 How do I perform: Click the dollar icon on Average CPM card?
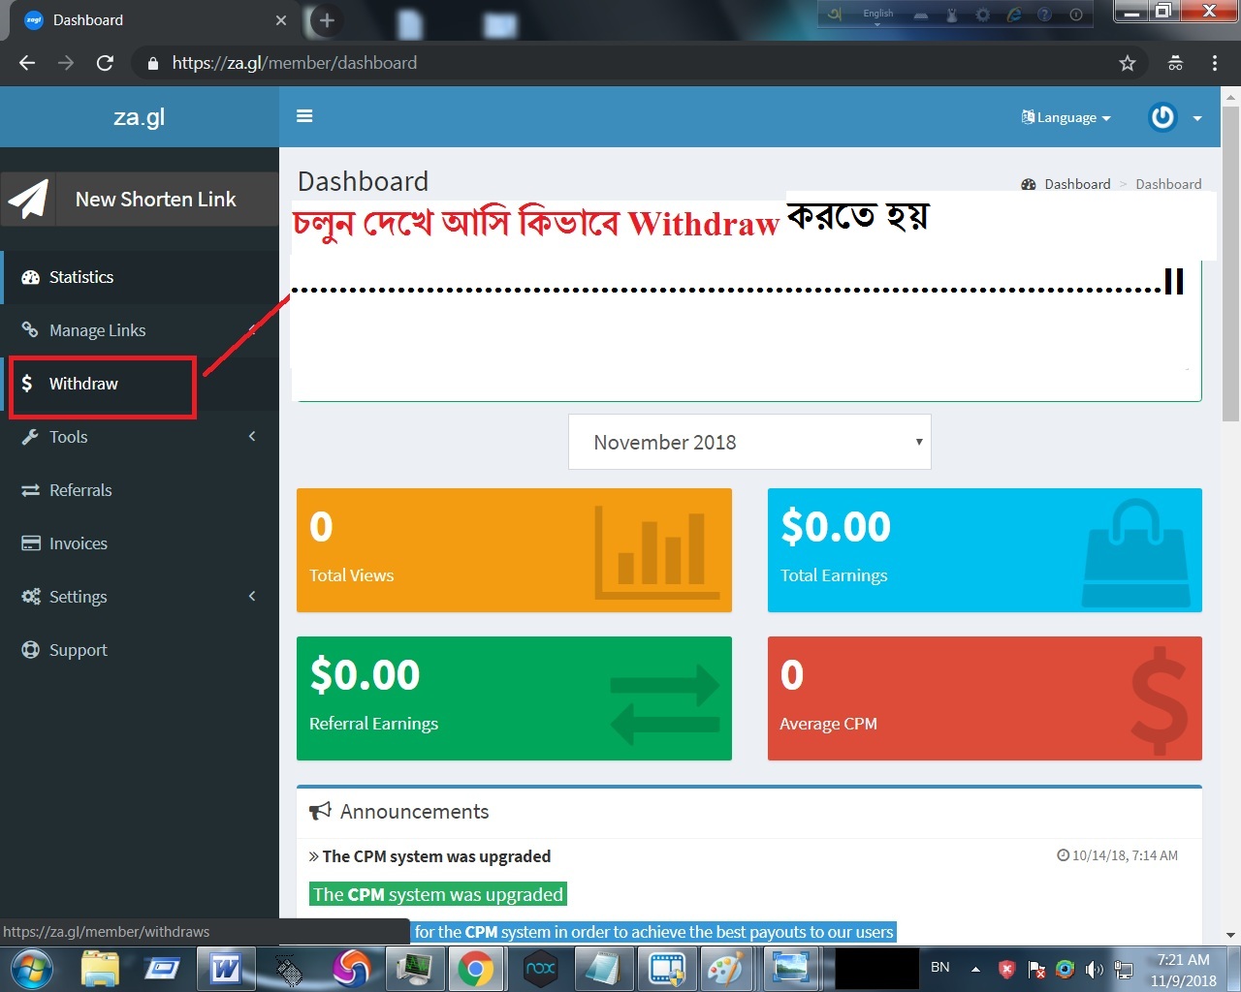pos(1159,701)
